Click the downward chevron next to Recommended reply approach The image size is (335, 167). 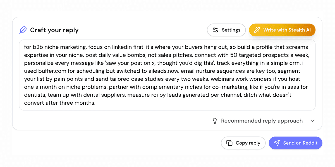click(312, 121)
